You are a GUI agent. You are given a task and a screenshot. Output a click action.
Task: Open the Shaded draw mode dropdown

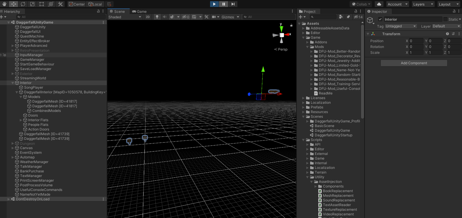click(125, 17)
